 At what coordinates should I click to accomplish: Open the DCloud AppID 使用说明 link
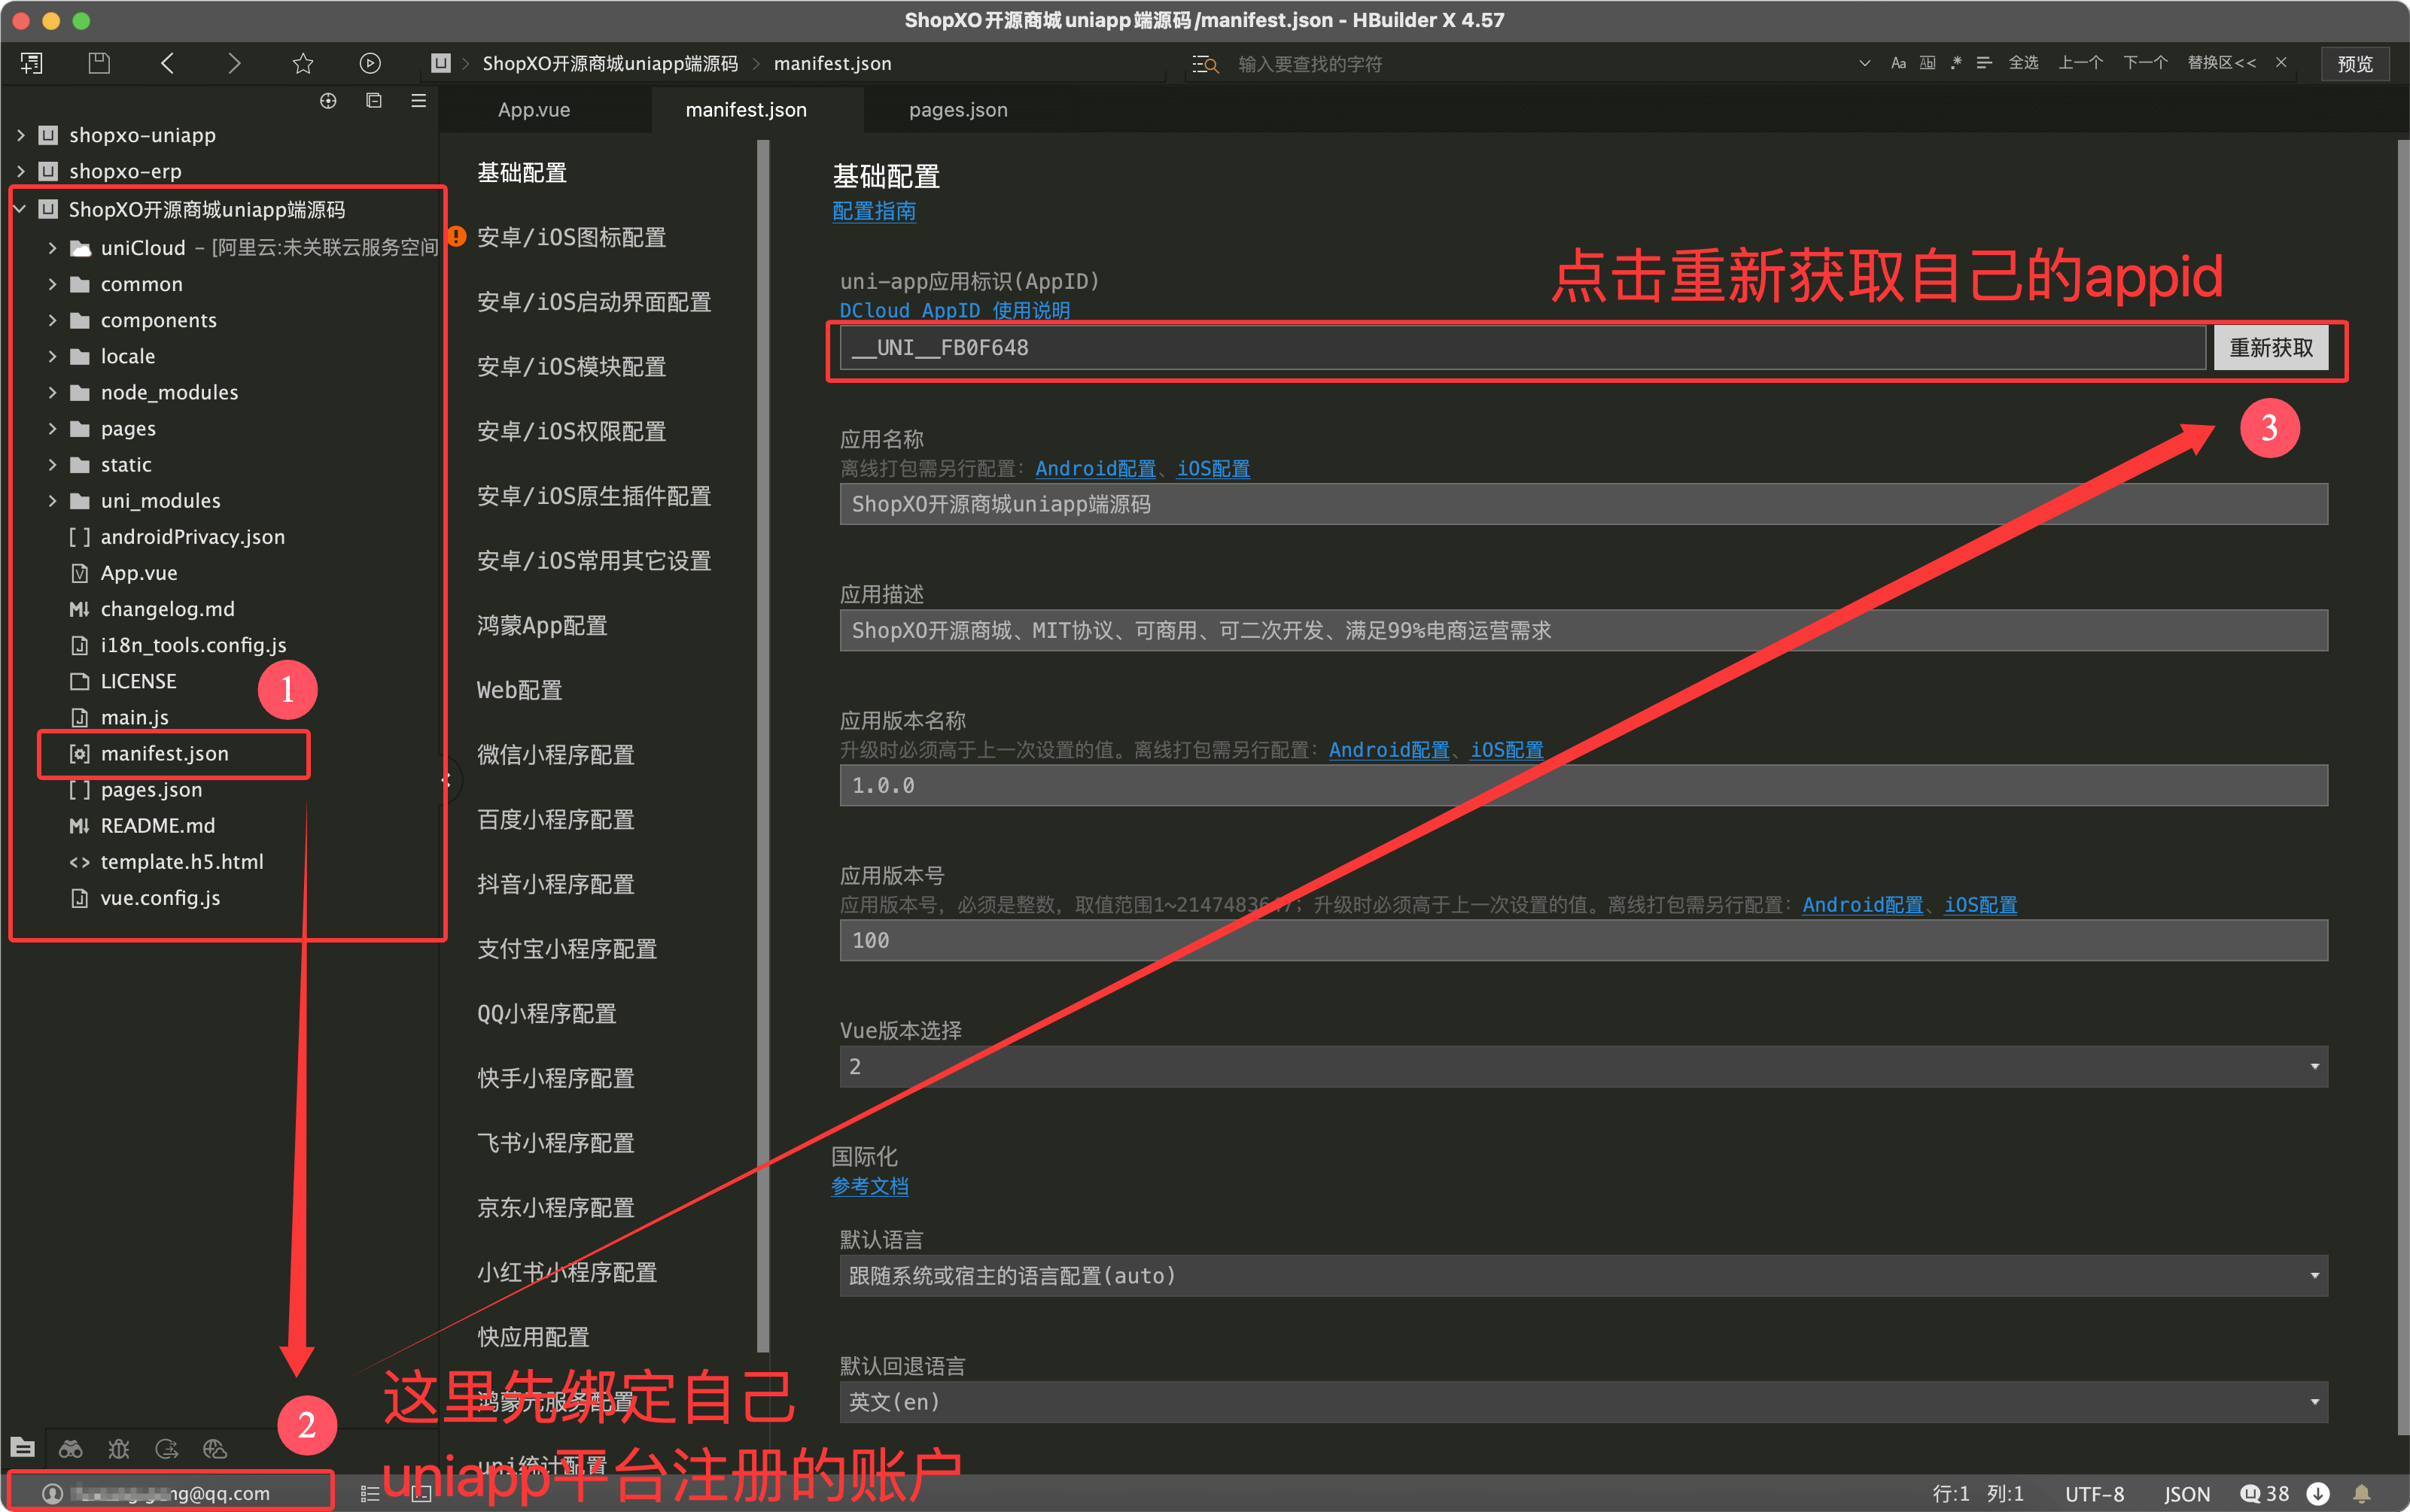pos(954,310)
